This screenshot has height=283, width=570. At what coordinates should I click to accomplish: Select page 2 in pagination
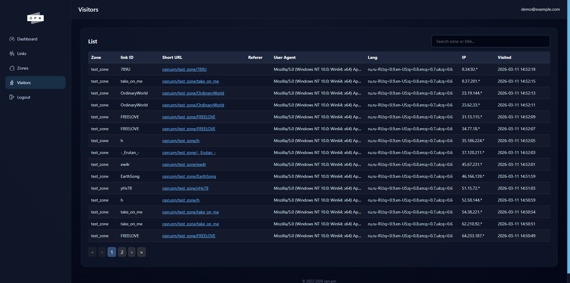pyautogui.click(x=122, y=252)
